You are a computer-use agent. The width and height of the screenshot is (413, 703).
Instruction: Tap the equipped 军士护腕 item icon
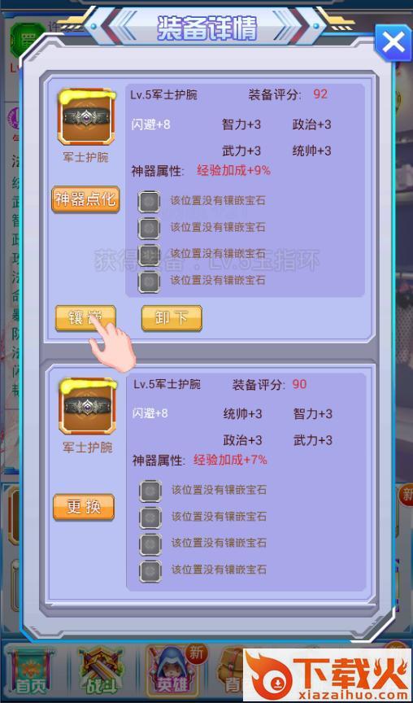point(86,117)
